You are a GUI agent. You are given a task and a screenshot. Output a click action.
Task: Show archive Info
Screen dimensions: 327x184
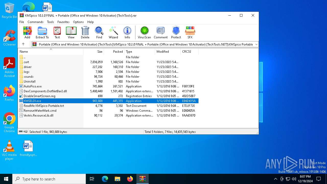click(x=127, y=32)
